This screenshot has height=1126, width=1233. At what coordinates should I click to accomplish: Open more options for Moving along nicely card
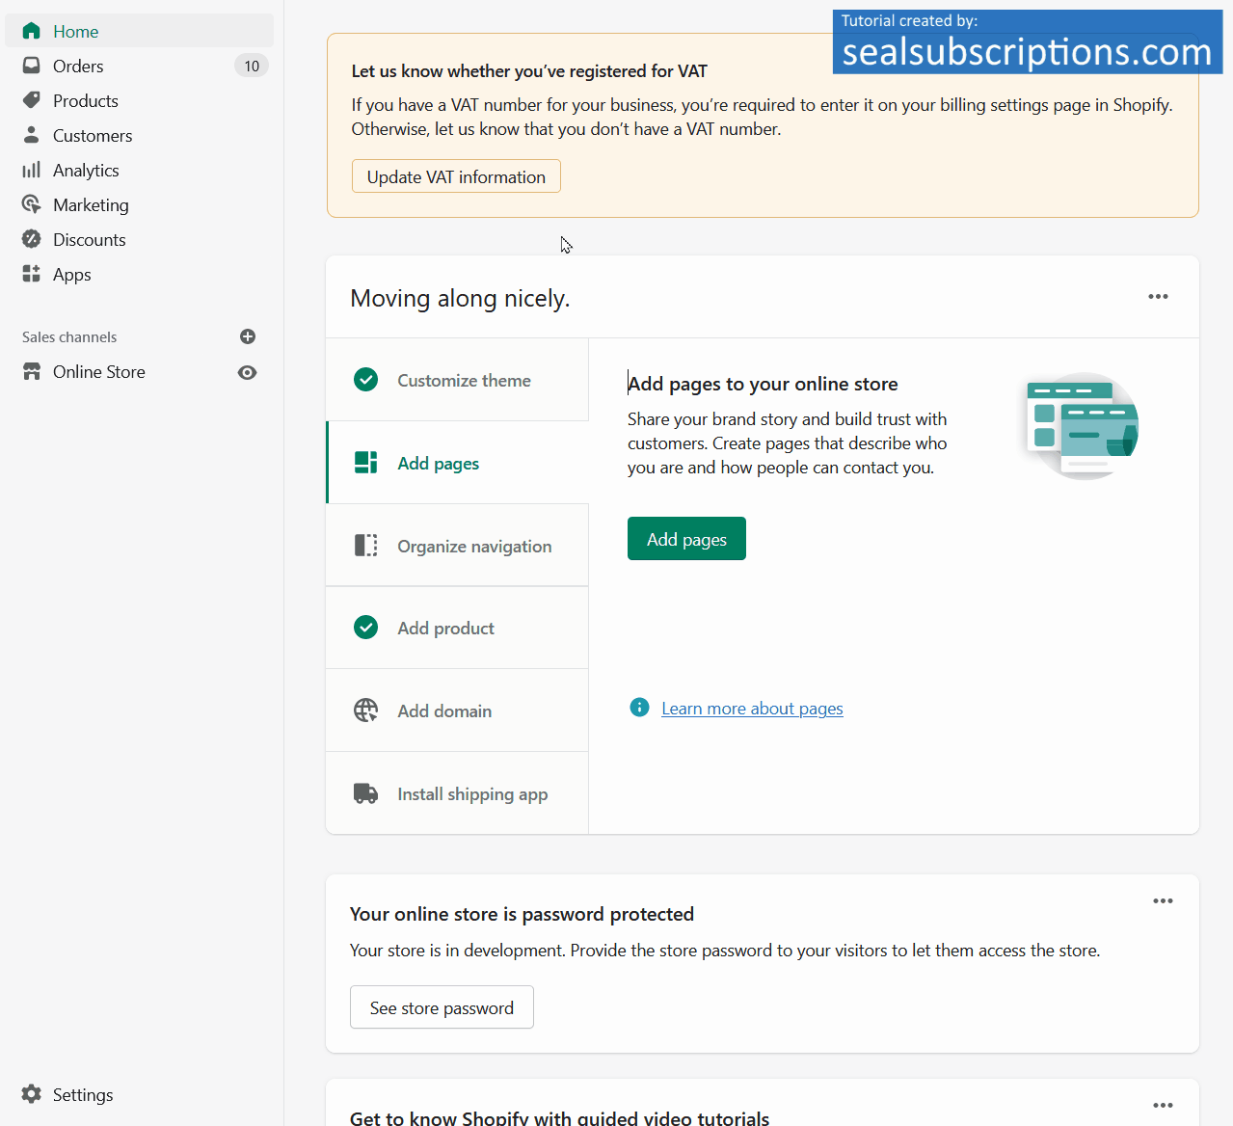(x=1158, y=297)
